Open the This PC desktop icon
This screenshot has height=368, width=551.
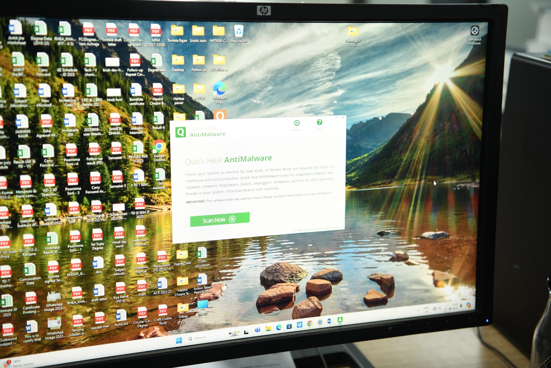click(x=202, y=305)
